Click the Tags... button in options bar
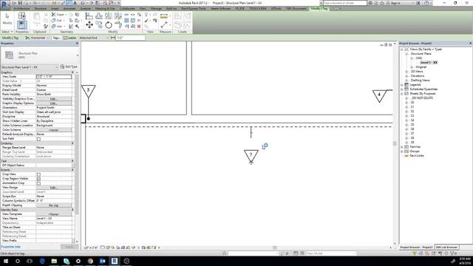Viewport: 473px width, 266px height. pyautogui.click(x=56, y=38)
